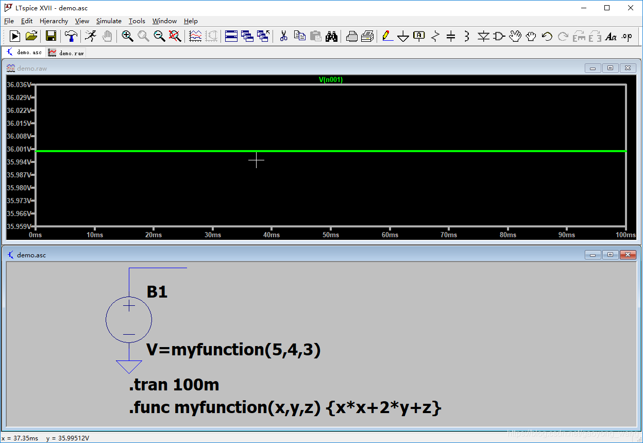Place an Inductor component

point(467,36)
